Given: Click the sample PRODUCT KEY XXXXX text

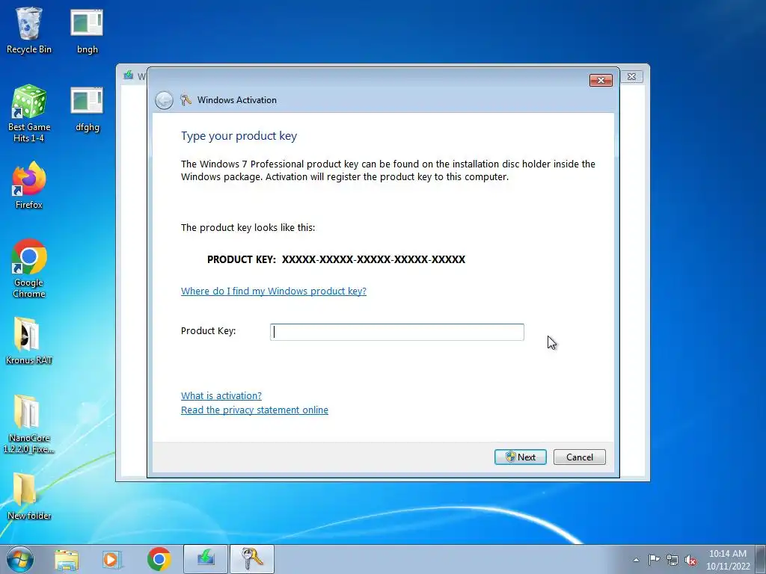Looking at the screenshot, I should [336, 259].
